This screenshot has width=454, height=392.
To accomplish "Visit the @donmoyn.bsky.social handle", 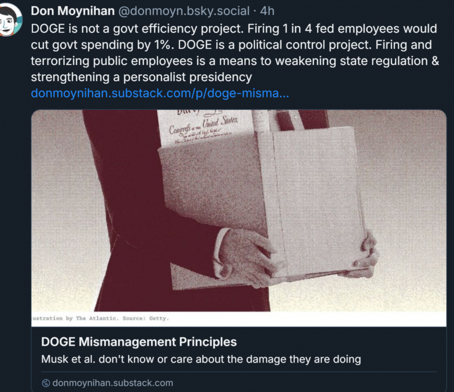I will 184,11.
